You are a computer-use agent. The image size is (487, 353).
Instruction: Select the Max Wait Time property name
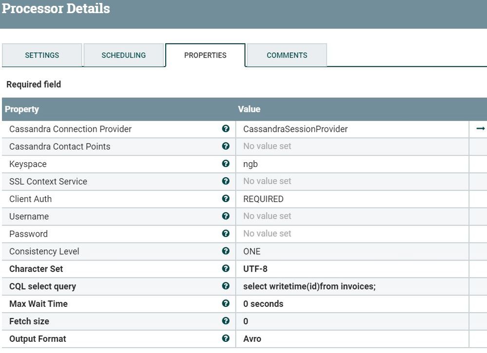click(x=39, y=304)
